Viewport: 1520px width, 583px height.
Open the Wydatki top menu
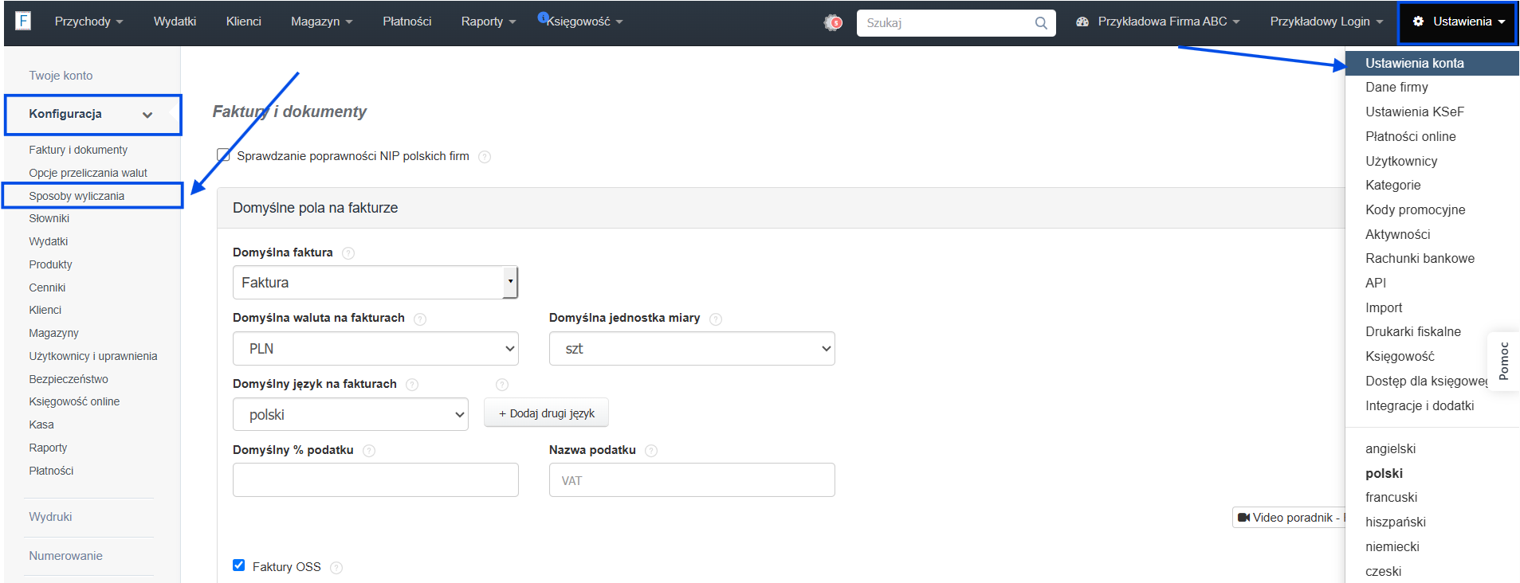175,22
